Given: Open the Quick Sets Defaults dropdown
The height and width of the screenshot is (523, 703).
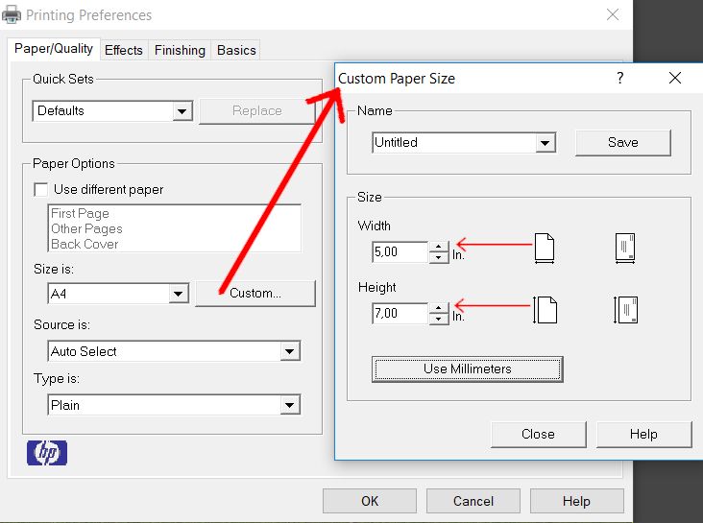Looking at the screenshot, I should tap(182, 111).
